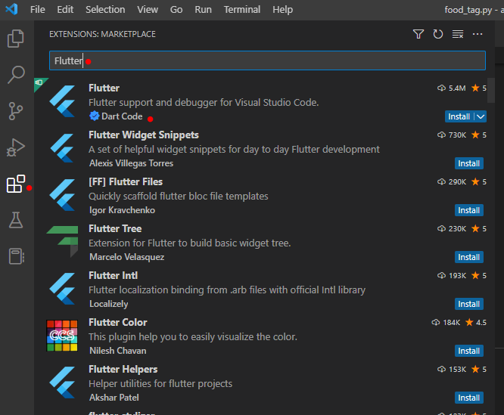Screen dimensions: 504x415
Task: Click the Flutter Intl logo
Action: click(x=62, y=289)
